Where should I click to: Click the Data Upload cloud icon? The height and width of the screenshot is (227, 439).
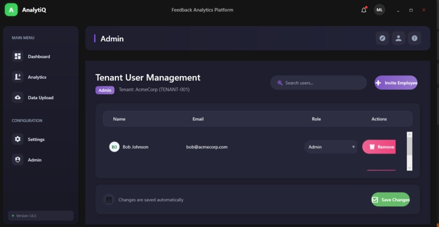(x=17, y=97)
